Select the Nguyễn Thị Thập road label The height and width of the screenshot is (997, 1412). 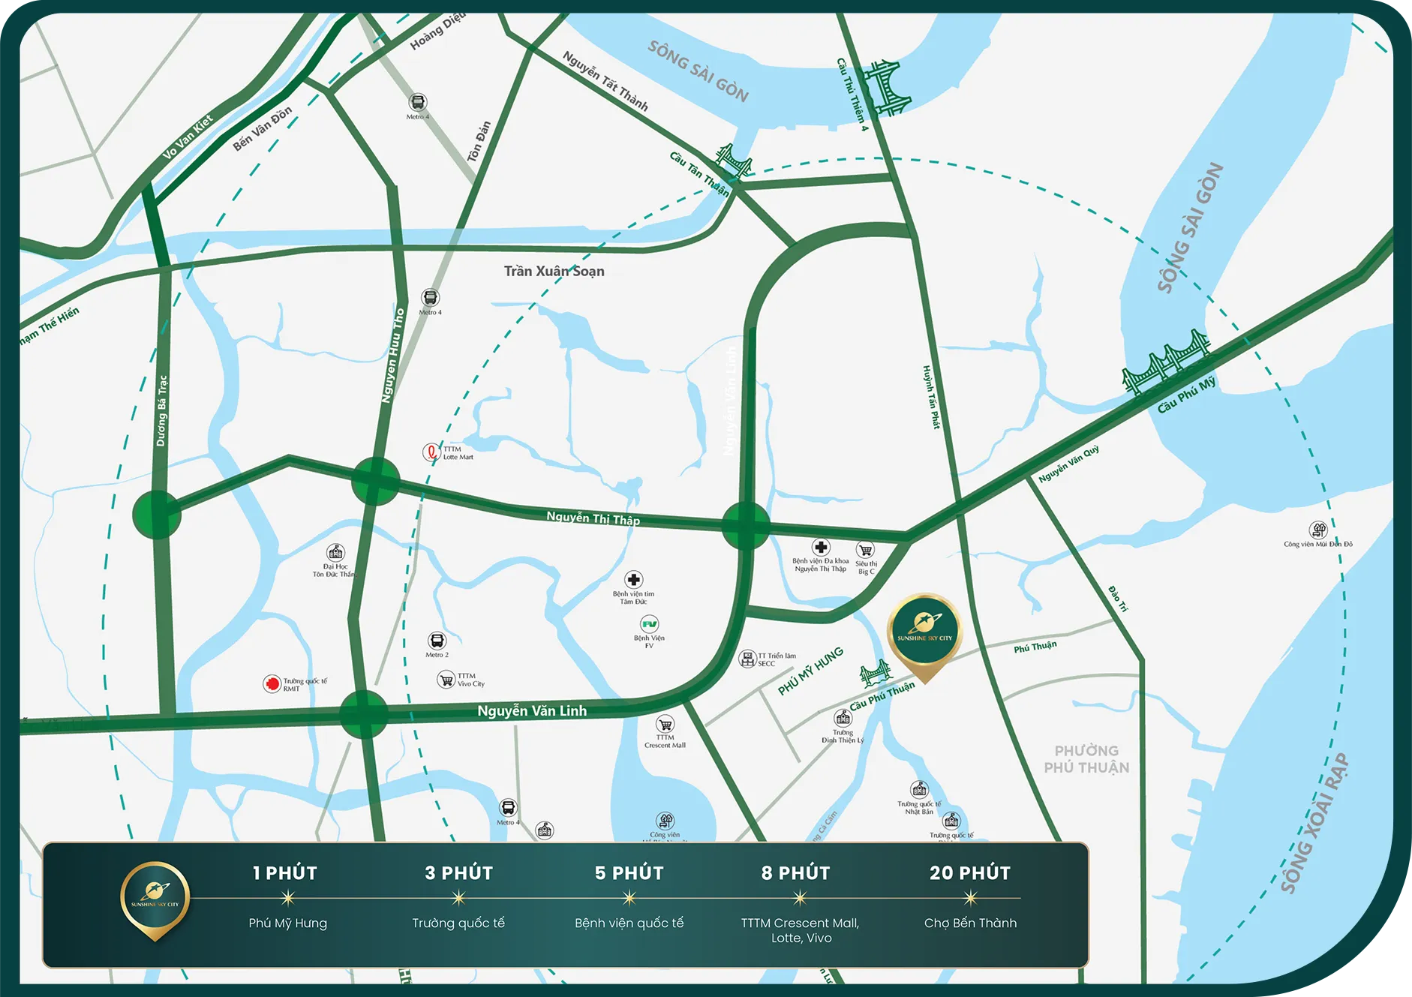tap(593, 518)
